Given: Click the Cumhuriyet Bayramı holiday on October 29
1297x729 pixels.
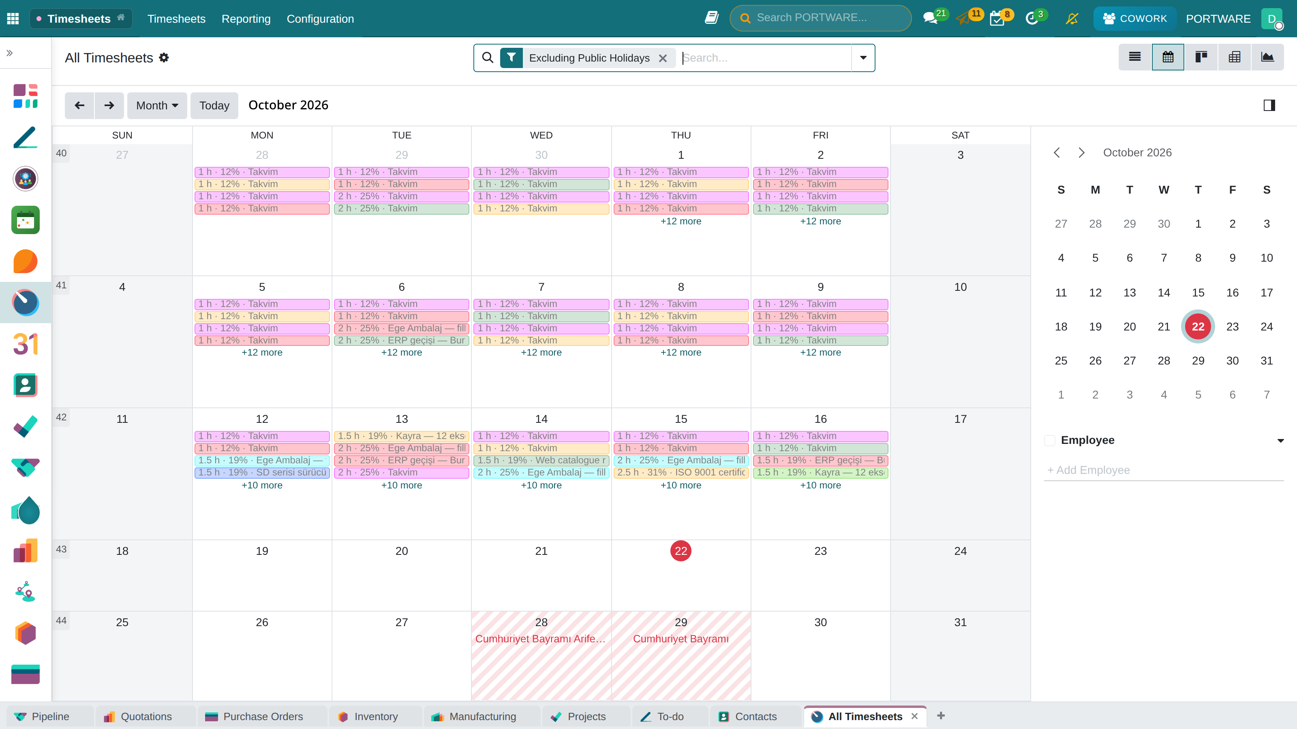Looking at the screenshot, I should click(x=681, y=638).
